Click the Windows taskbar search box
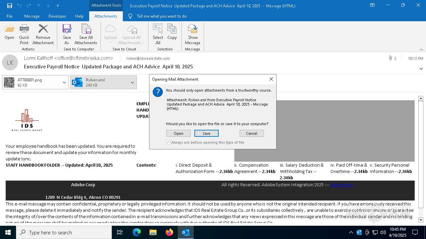 click(x=64, y=232)
